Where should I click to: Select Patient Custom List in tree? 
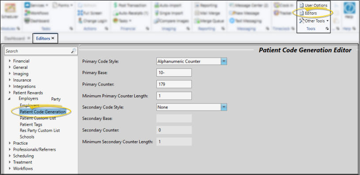(38, 118)
